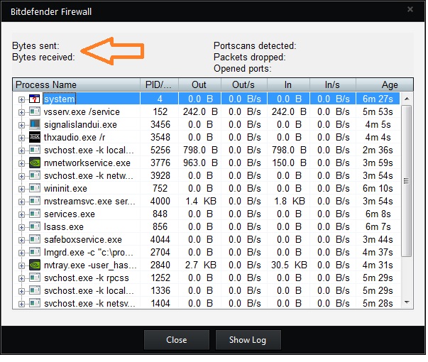Click the vertical scrollbar thumb
This screenshot has height=362, width=428.
407,181
